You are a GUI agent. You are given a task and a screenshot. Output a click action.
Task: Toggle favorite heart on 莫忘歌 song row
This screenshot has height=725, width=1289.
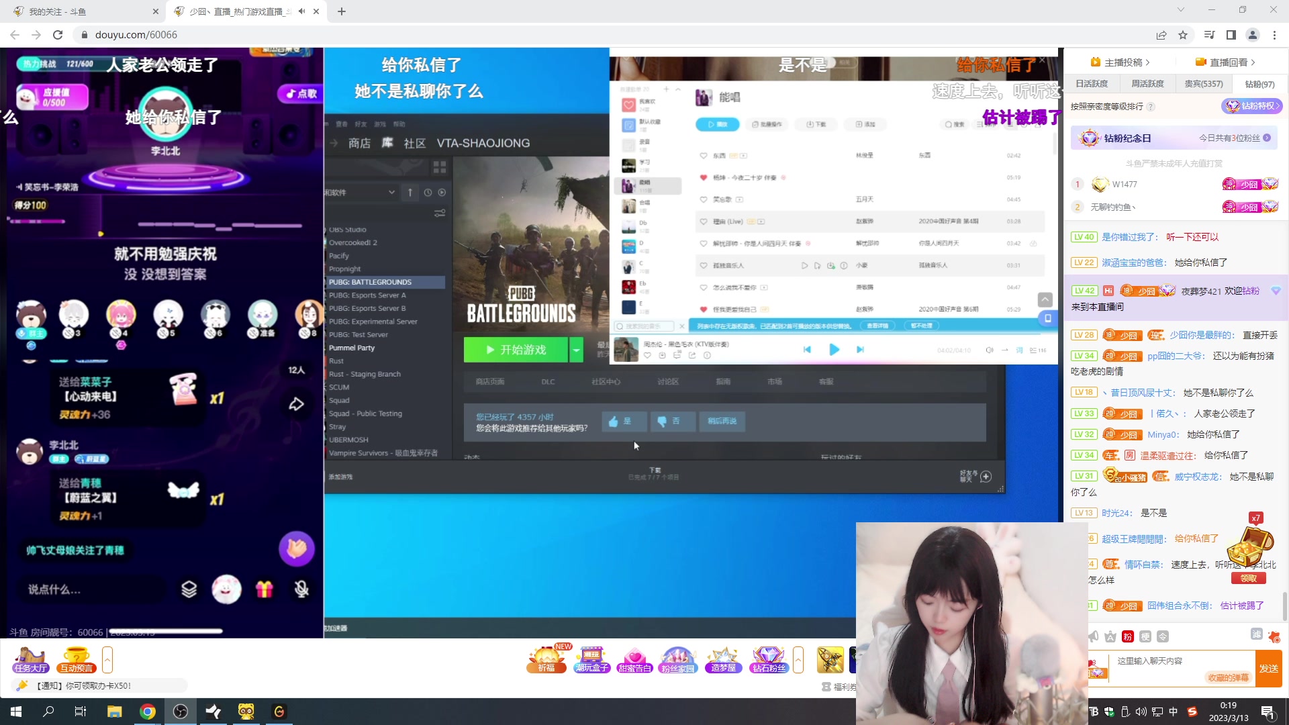[x=704, y=199]
